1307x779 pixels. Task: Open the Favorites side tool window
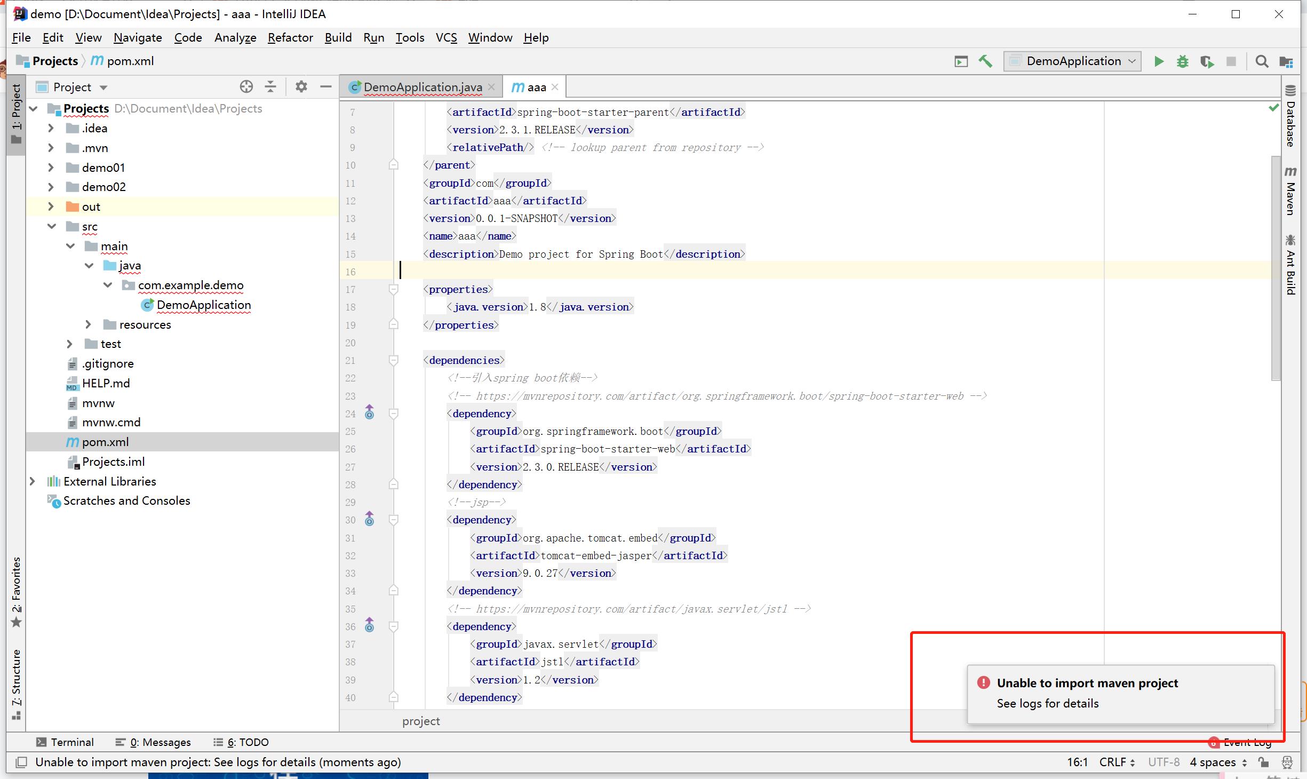(17, 592)
